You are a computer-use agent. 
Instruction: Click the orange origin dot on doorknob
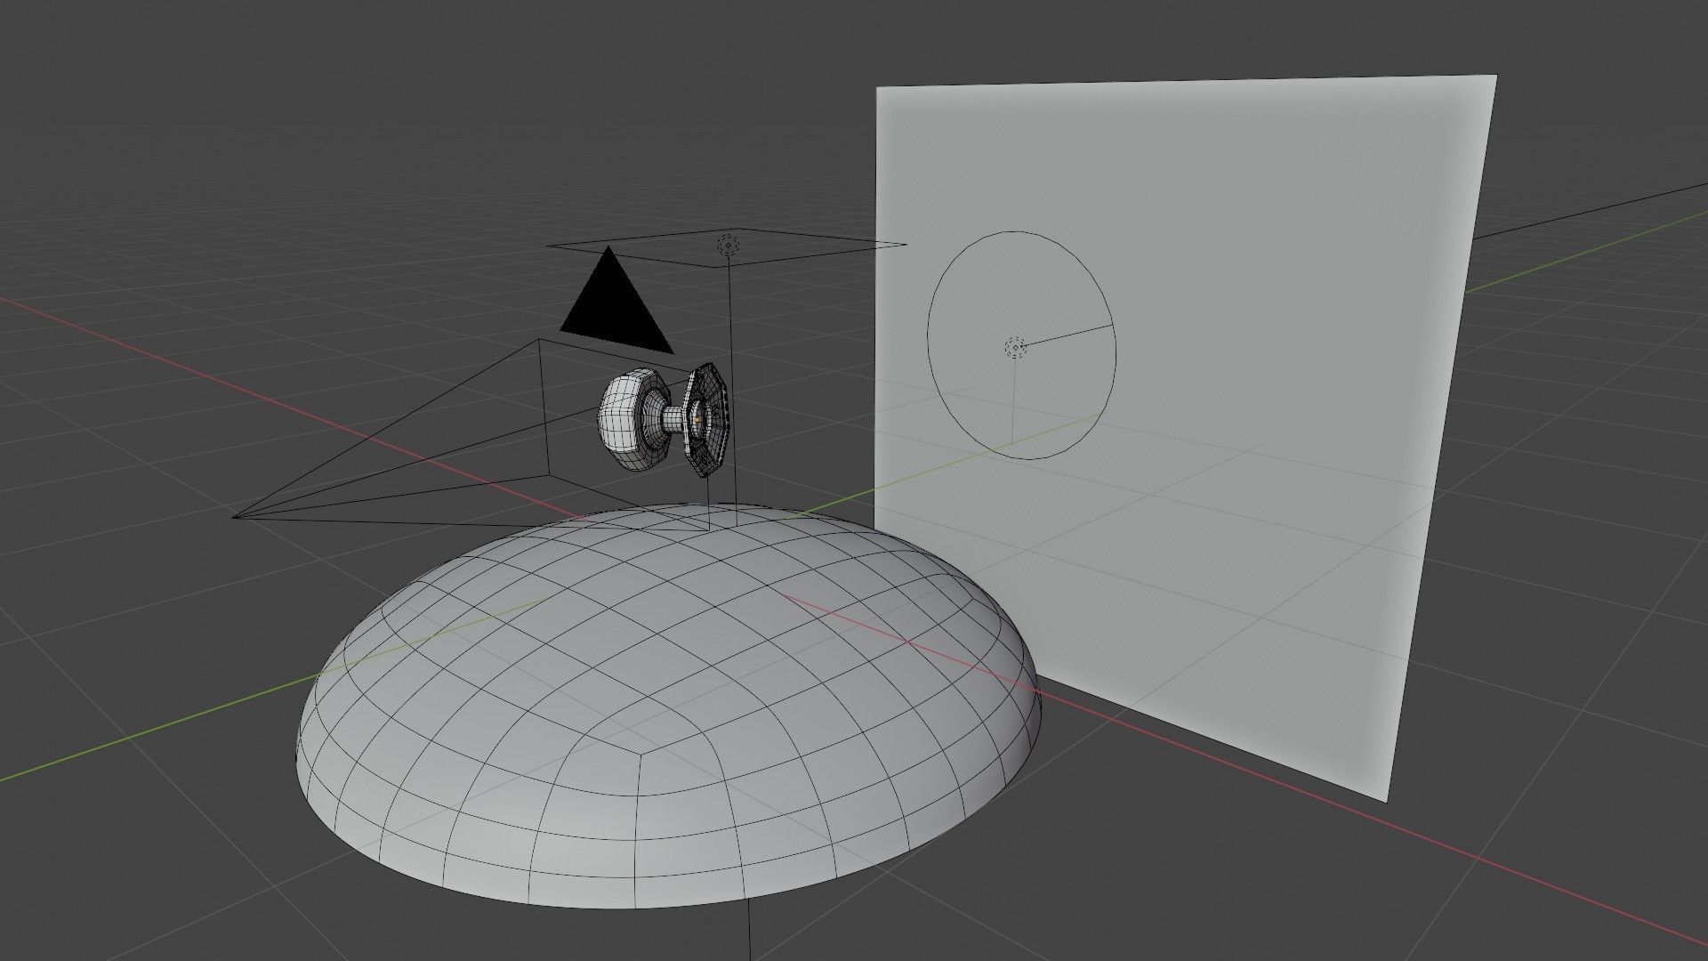(698, 418)
